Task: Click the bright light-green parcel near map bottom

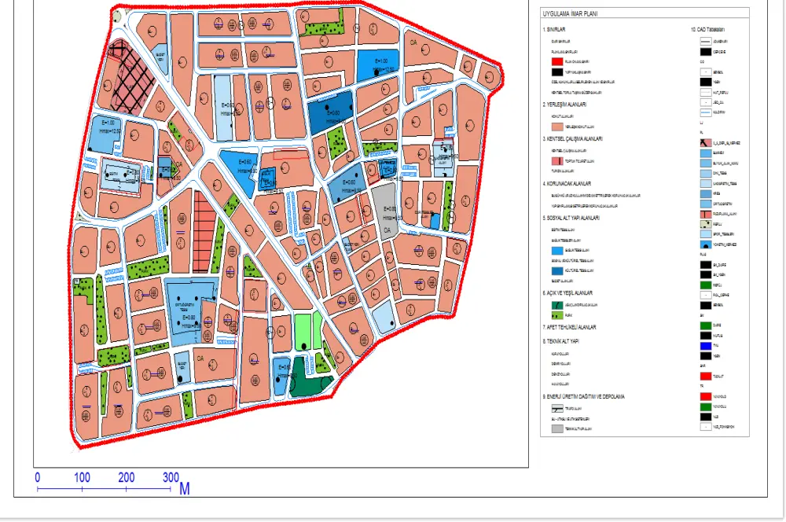Action: pos(303,332)
